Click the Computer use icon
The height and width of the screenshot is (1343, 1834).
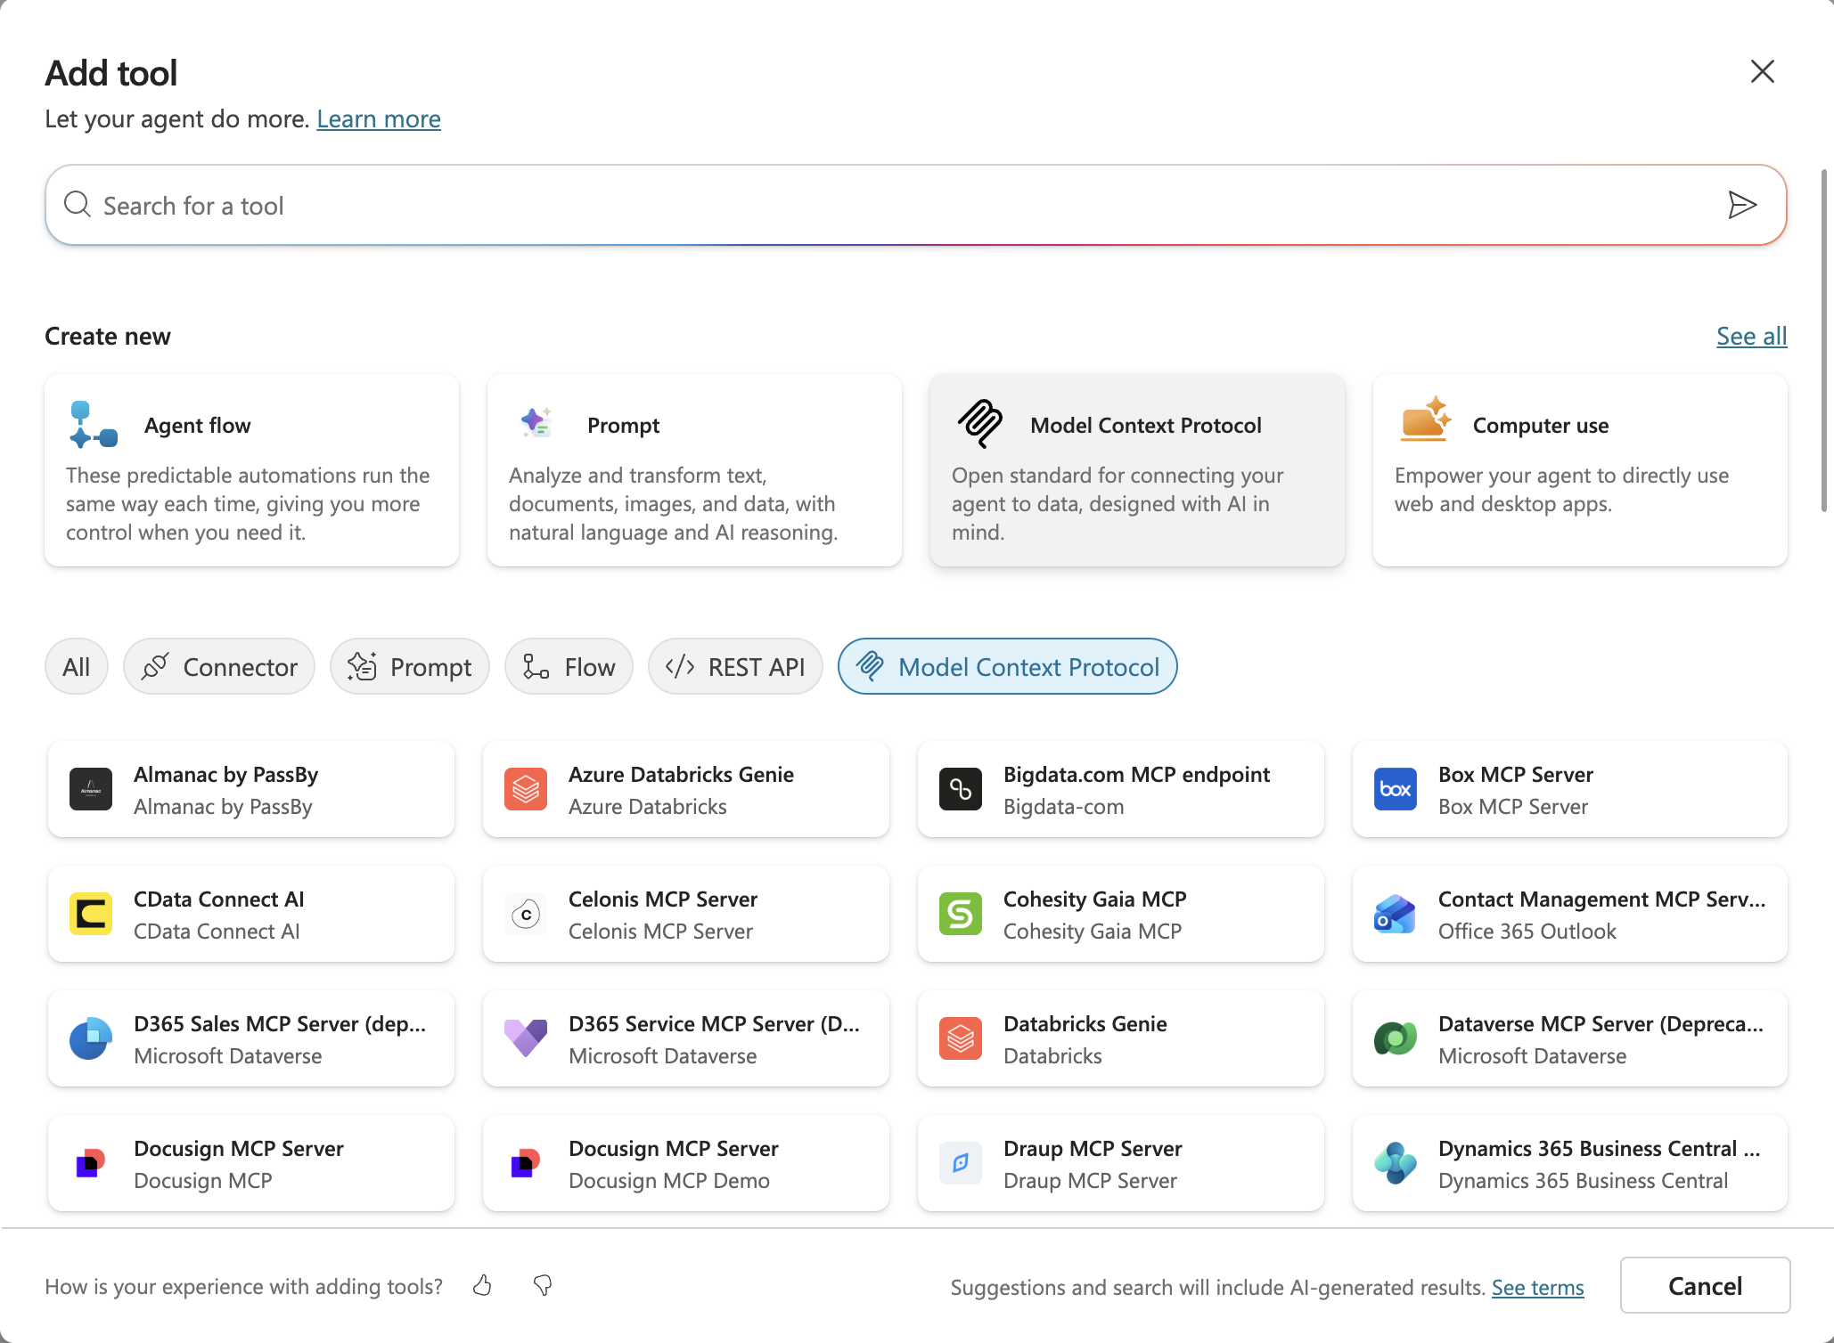[1425, 419]
